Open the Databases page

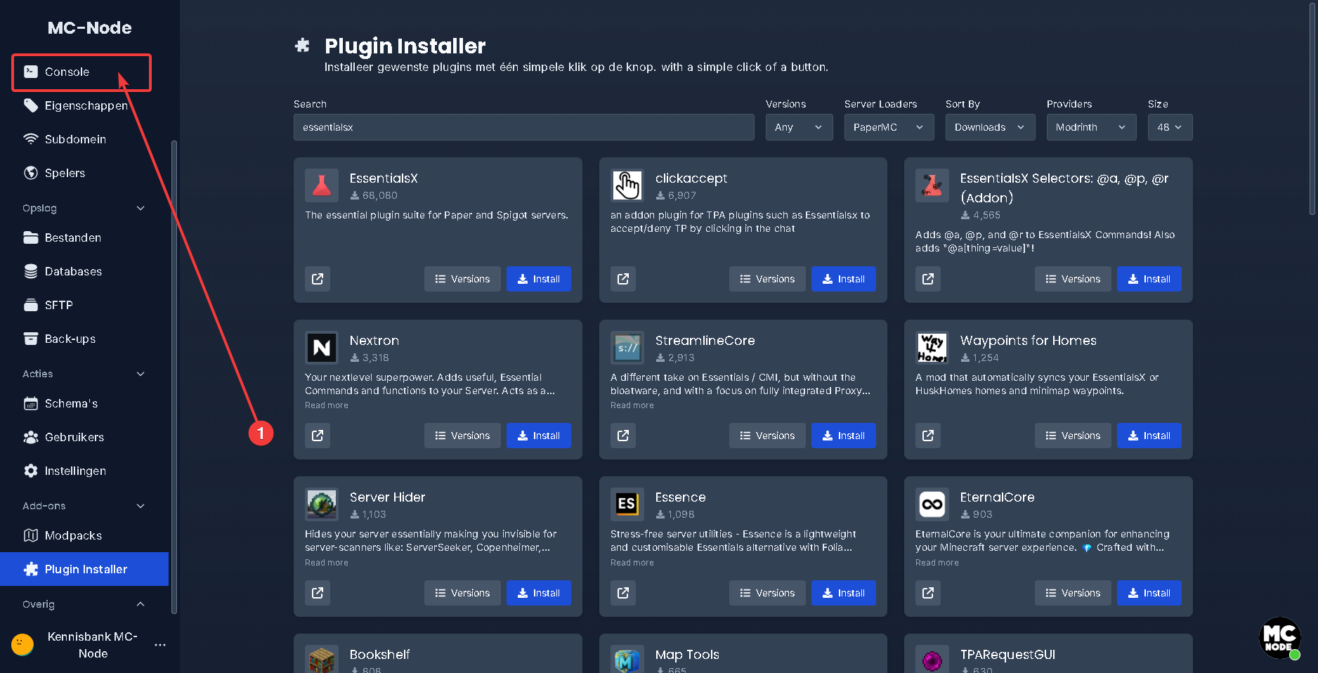click(x=84, y=271)
